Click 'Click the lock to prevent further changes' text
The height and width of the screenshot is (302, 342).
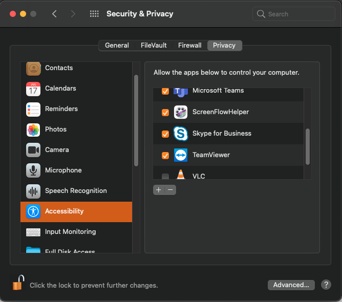(x=94, y=286)
